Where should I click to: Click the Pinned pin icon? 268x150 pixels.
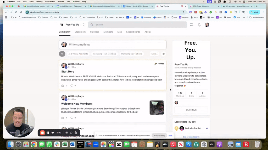(x=155, y=64)
